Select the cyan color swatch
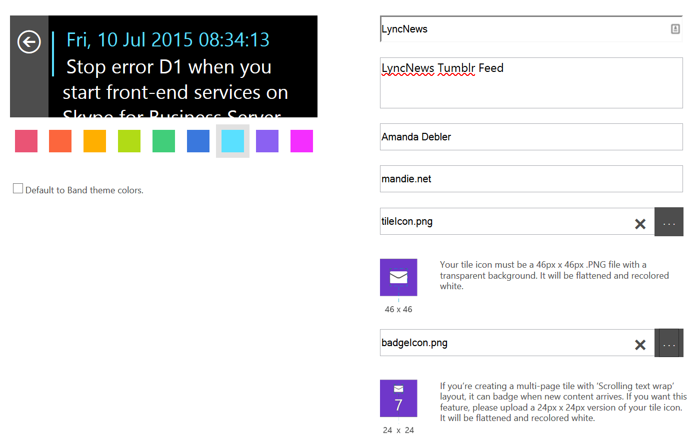This screenshot has height=439, width=690. point(232,141)
